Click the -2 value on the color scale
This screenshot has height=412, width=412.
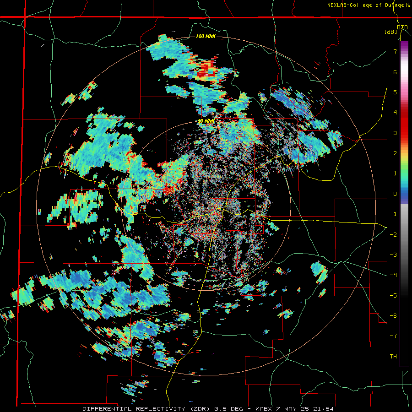(x=393, y=234)
